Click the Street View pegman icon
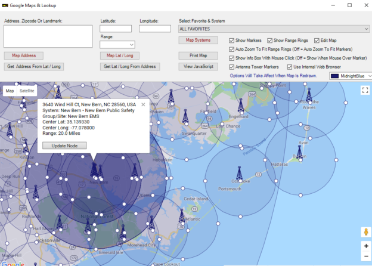 coord(365,232)
